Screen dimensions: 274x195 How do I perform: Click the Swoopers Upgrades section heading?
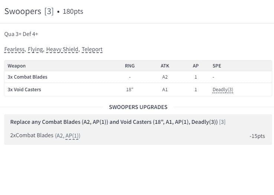[138, 107]
